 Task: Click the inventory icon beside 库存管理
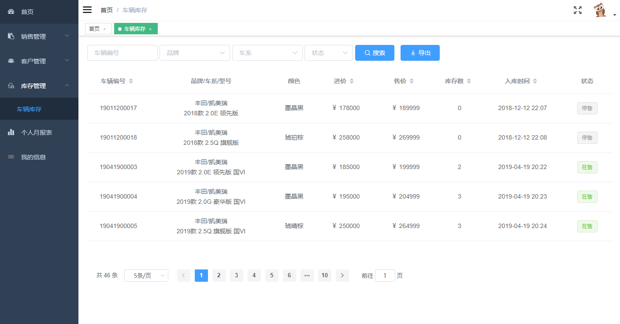11,85
